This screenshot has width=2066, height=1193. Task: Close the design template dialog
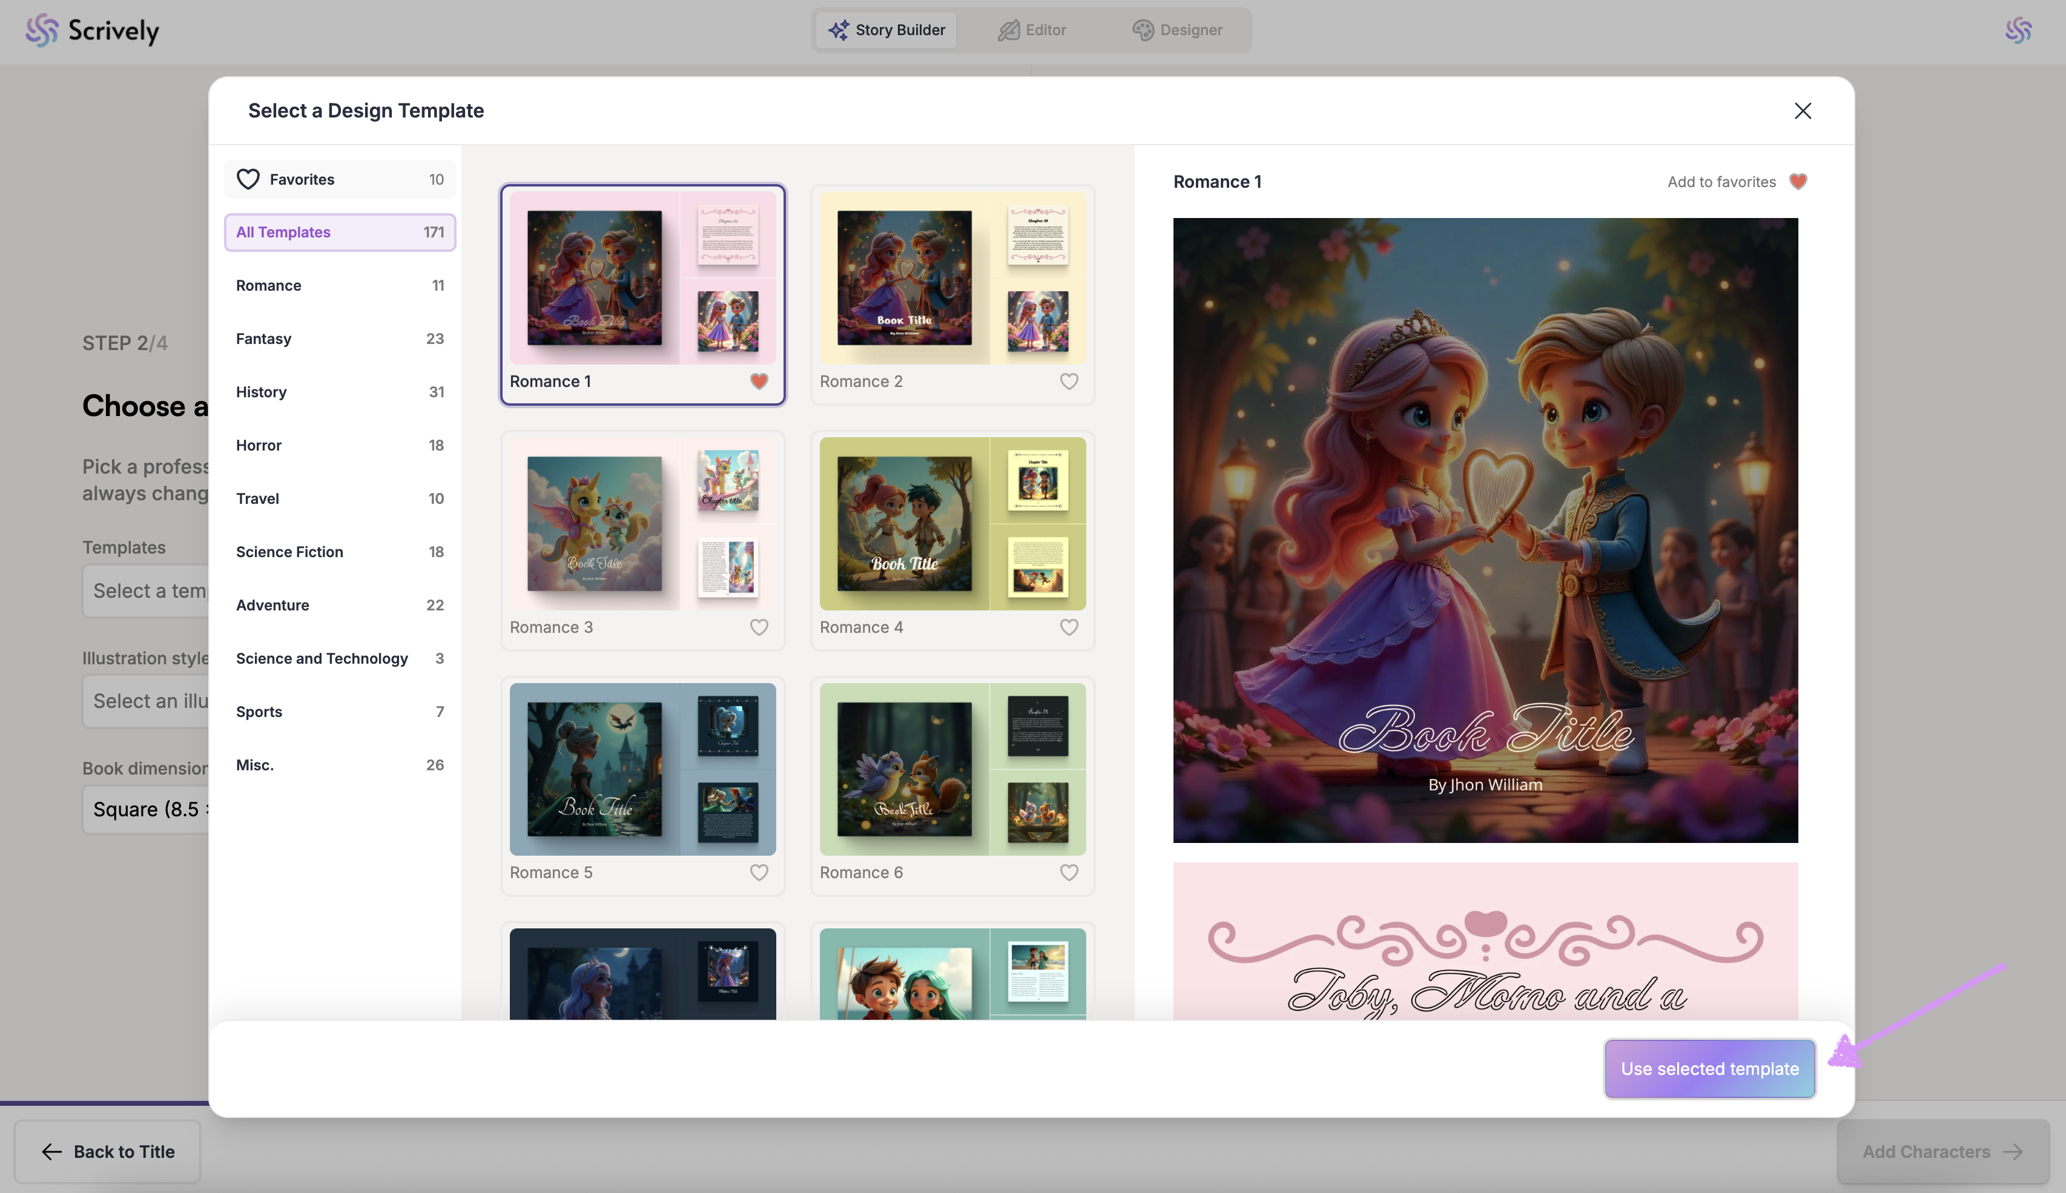(1802, 111)
